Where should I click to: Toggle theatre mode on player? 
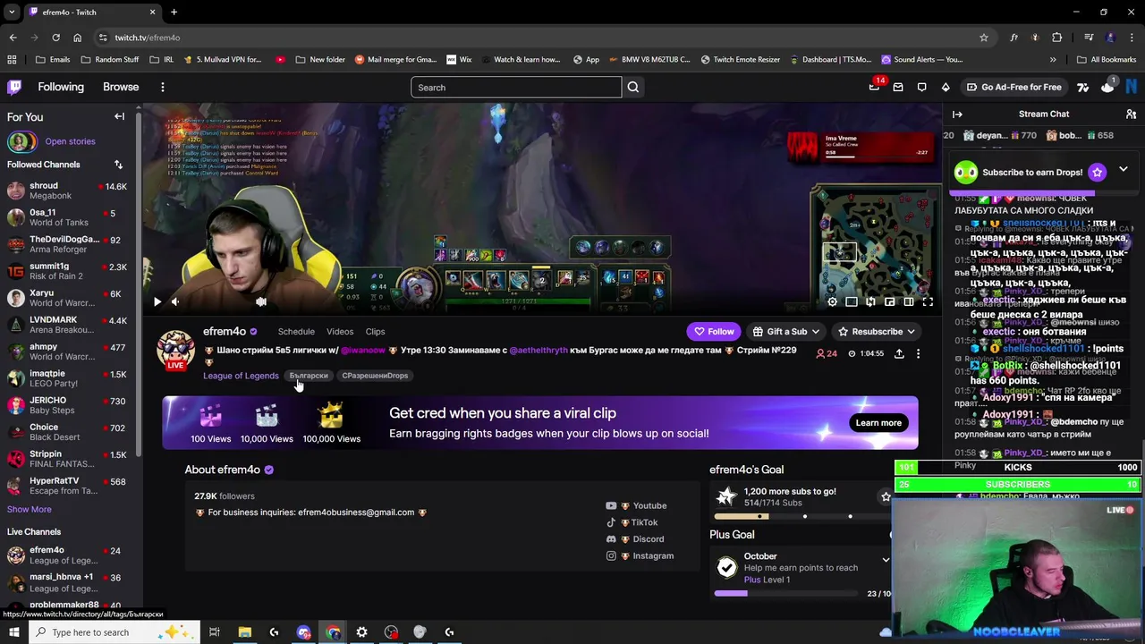pyautogui.click(x=909, y=301)
